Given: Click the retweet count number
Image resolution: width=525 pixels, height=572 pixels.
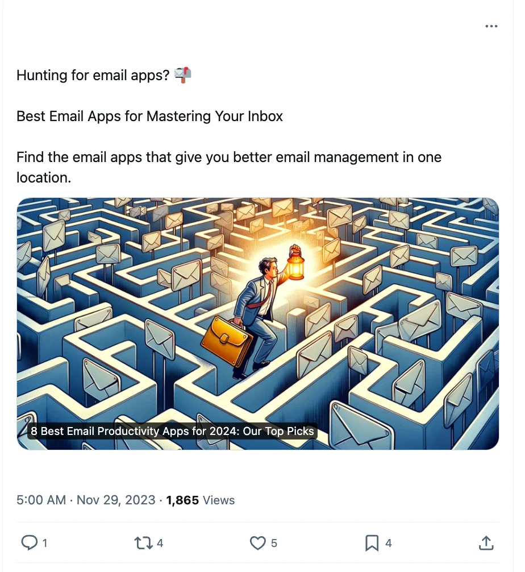Looking at the screenshot, I should click(x=160, y=543).
